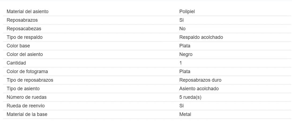Select the 'Metal' value text
This screenshot has width=292, height=121.
[185, 114]
